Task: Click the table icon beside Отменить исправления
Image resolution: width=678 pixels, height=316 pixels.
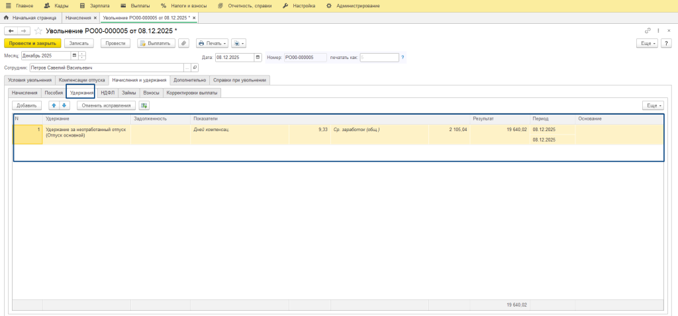Action: coord(144,105)
